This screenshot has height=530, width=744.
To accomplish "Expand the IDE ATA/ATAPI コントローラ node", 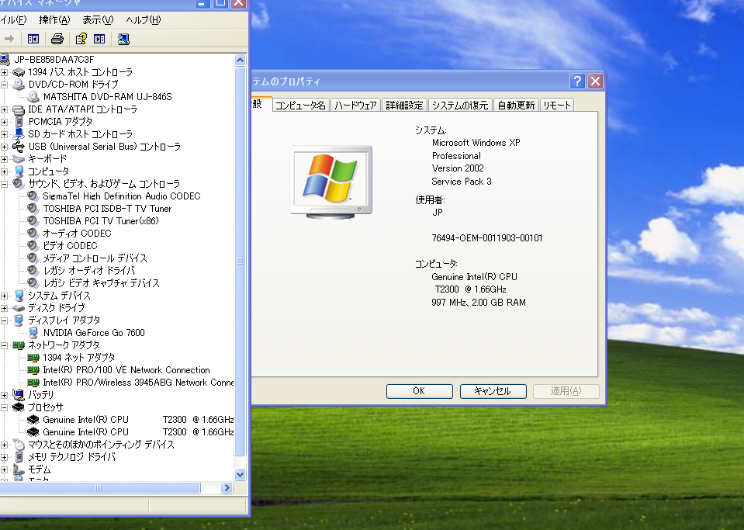I will pyautogui.click(x=5, y=109).
